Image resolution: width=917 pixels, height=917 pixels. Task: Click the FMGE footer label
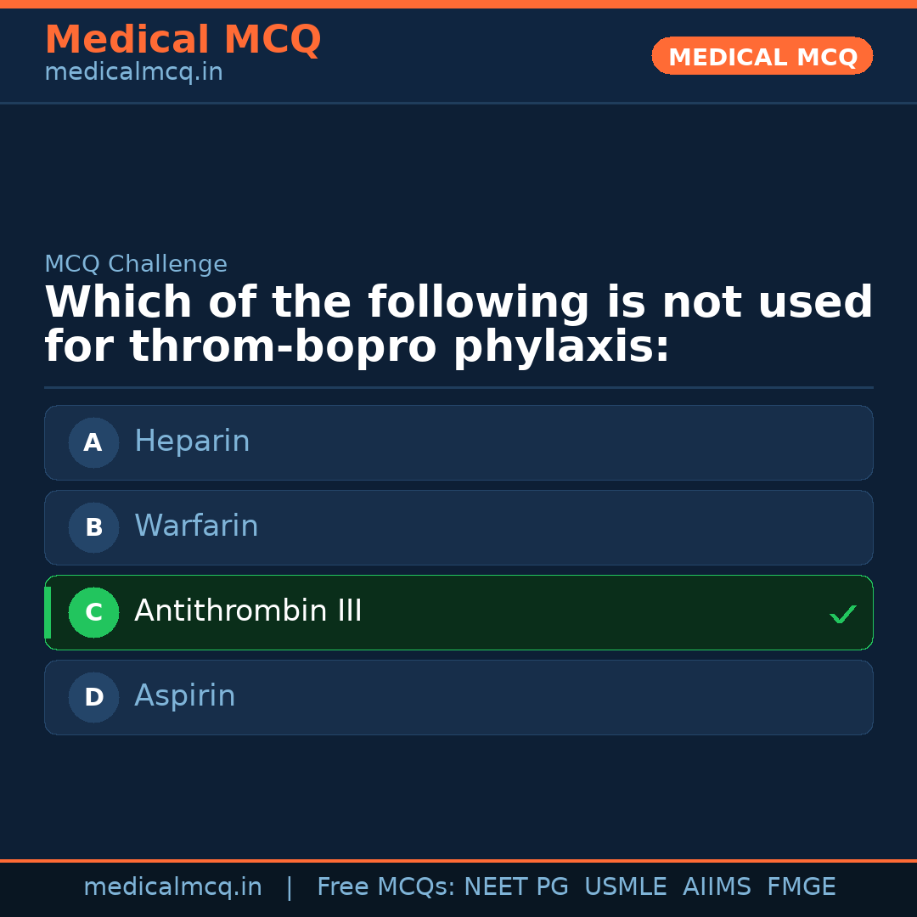click(x=801, y=887)
